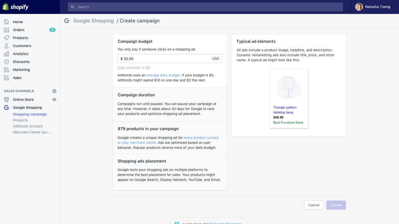The height and width of the screenshot is (224, 399).
Task: Click the Cancel button
Action: tap(314, 205)
